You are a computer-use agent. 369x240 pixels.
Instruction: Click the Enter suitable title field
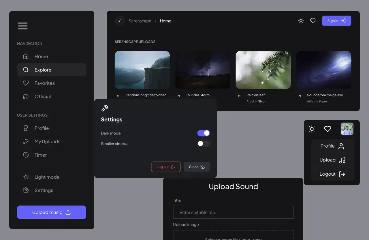[x=233, y=212]
